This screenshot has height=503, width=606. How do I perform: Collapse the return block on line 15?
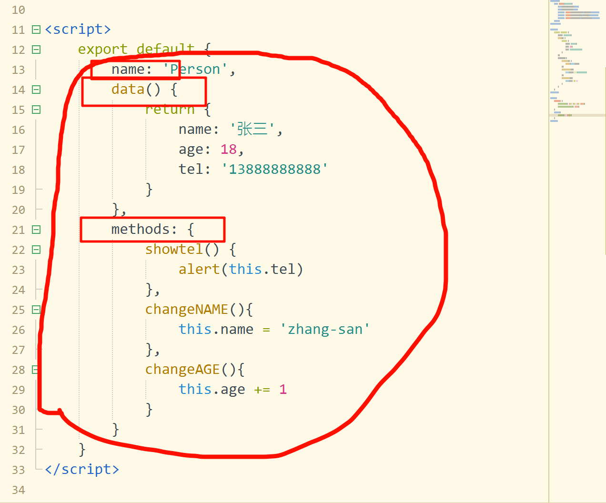[36, 110]
